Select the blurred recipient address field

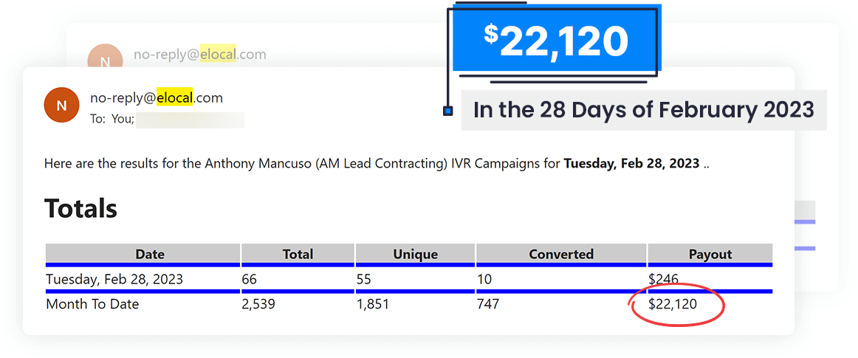[190, 120]
